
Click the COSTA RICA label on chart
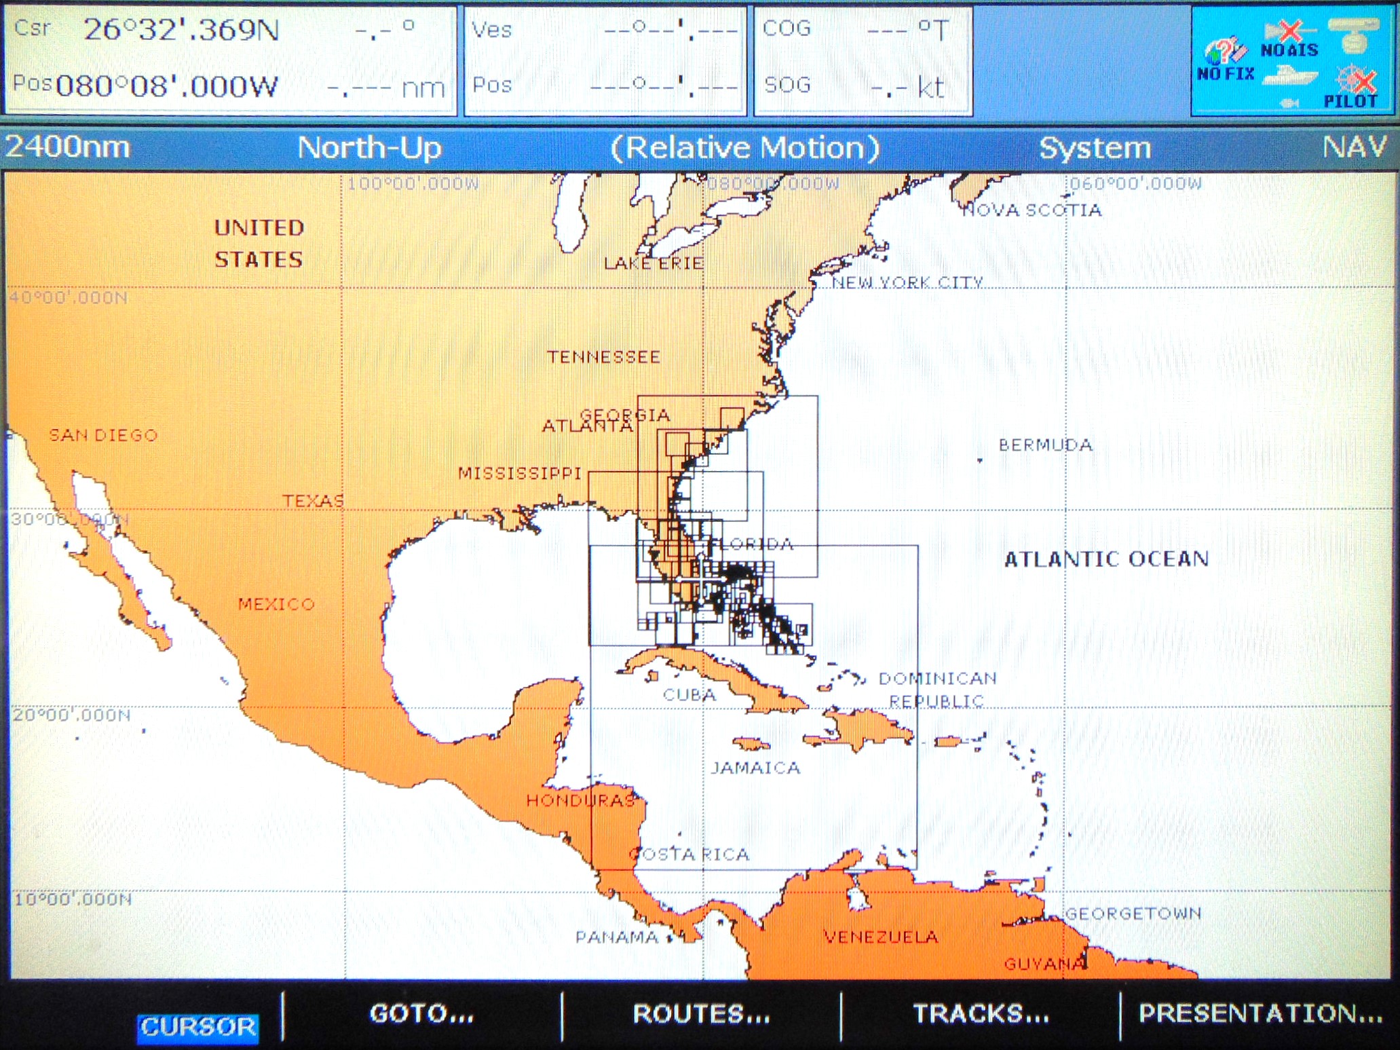(x=689, y=855)
